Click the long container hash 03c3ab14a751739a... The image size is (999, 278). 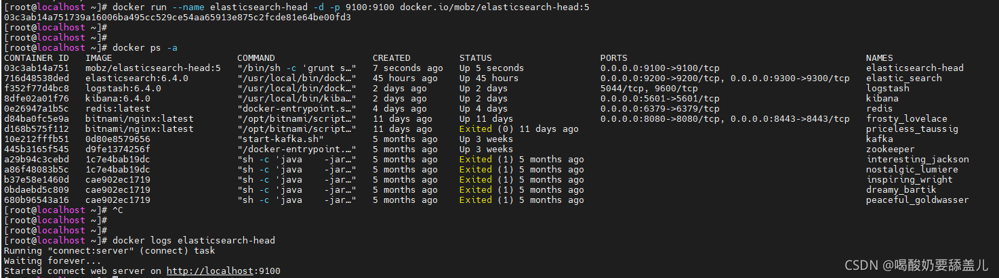pos(178,18)
